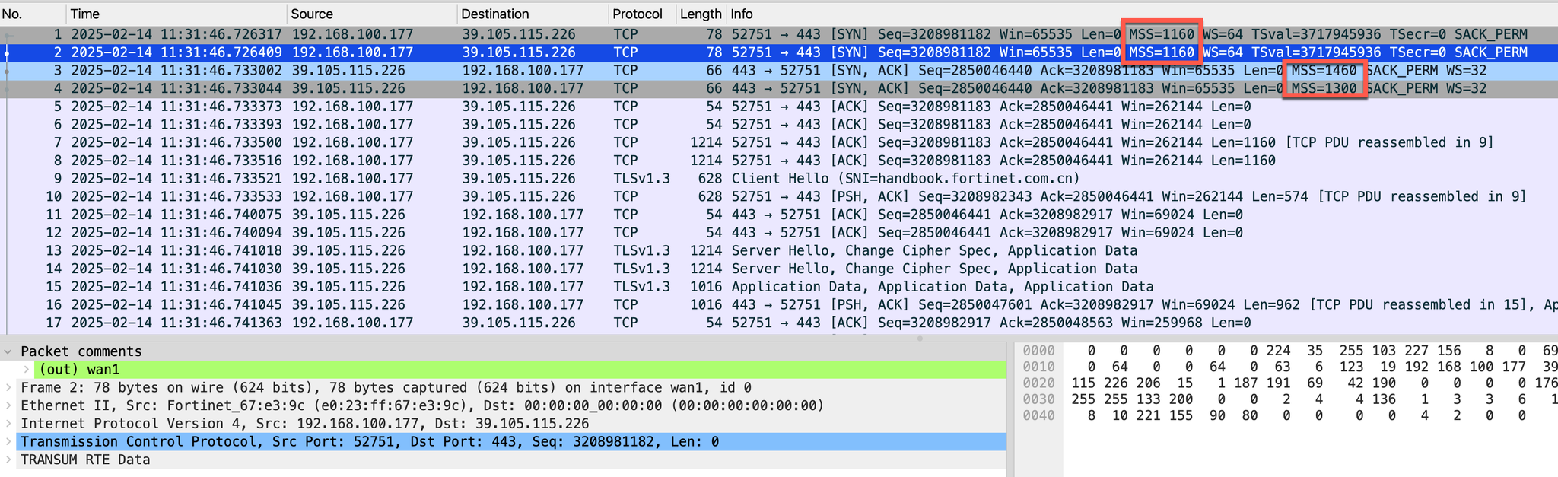Select packet No. 4 SYN, ACK row
The image size is (1558, 477).
pos(779,88)
